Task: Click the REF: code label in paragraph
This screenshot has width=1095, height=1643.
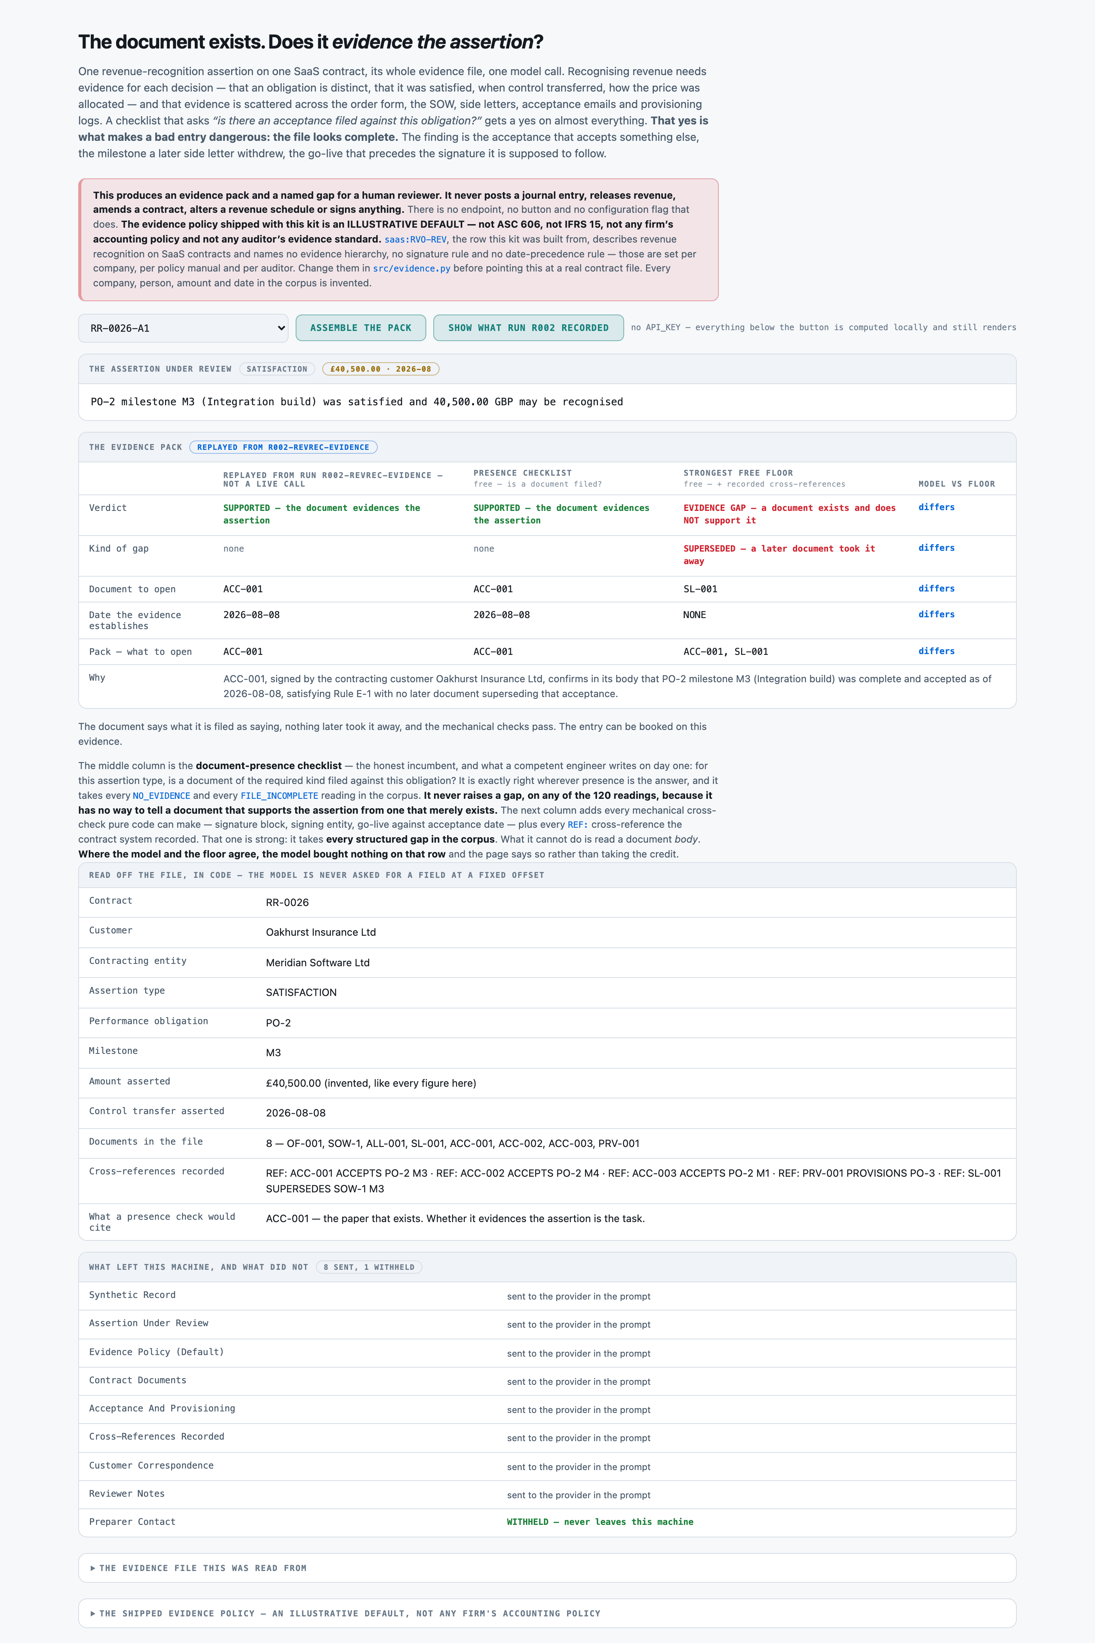Action: [578, 825]
